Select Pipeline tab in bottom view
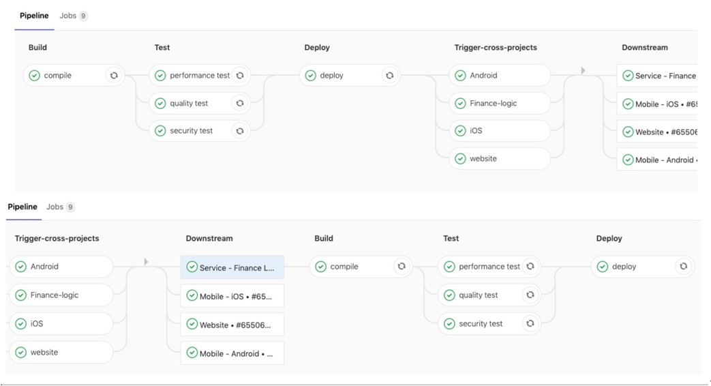The image size is (711, 386). pos(22,207)
